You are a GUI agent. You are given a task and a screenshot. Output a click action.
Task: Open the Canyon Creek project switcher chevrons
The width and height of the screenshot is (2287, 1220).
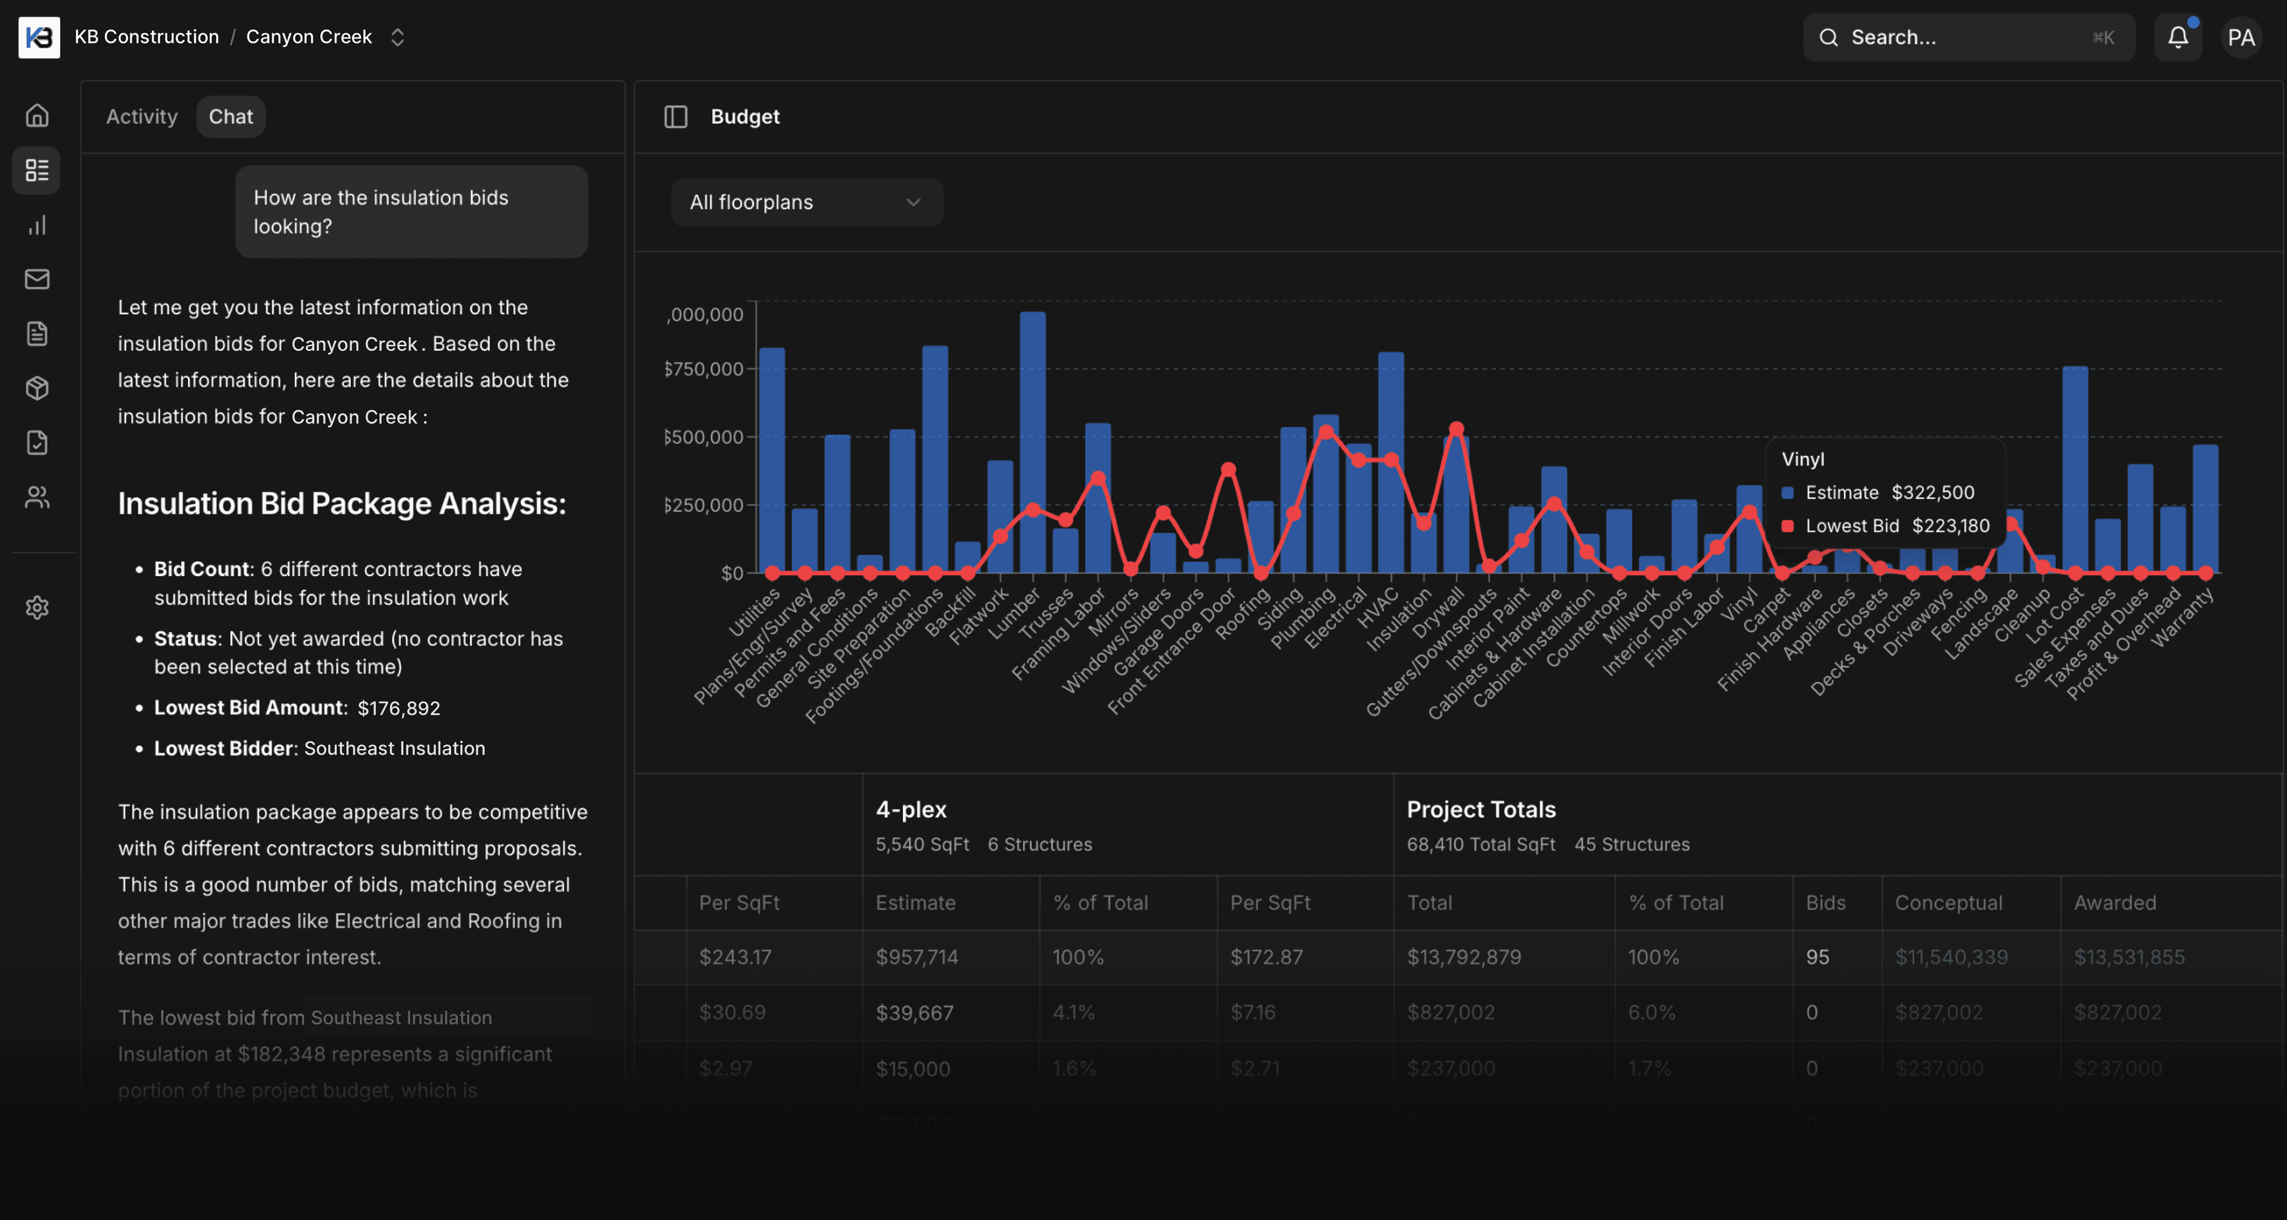(398, 38)
